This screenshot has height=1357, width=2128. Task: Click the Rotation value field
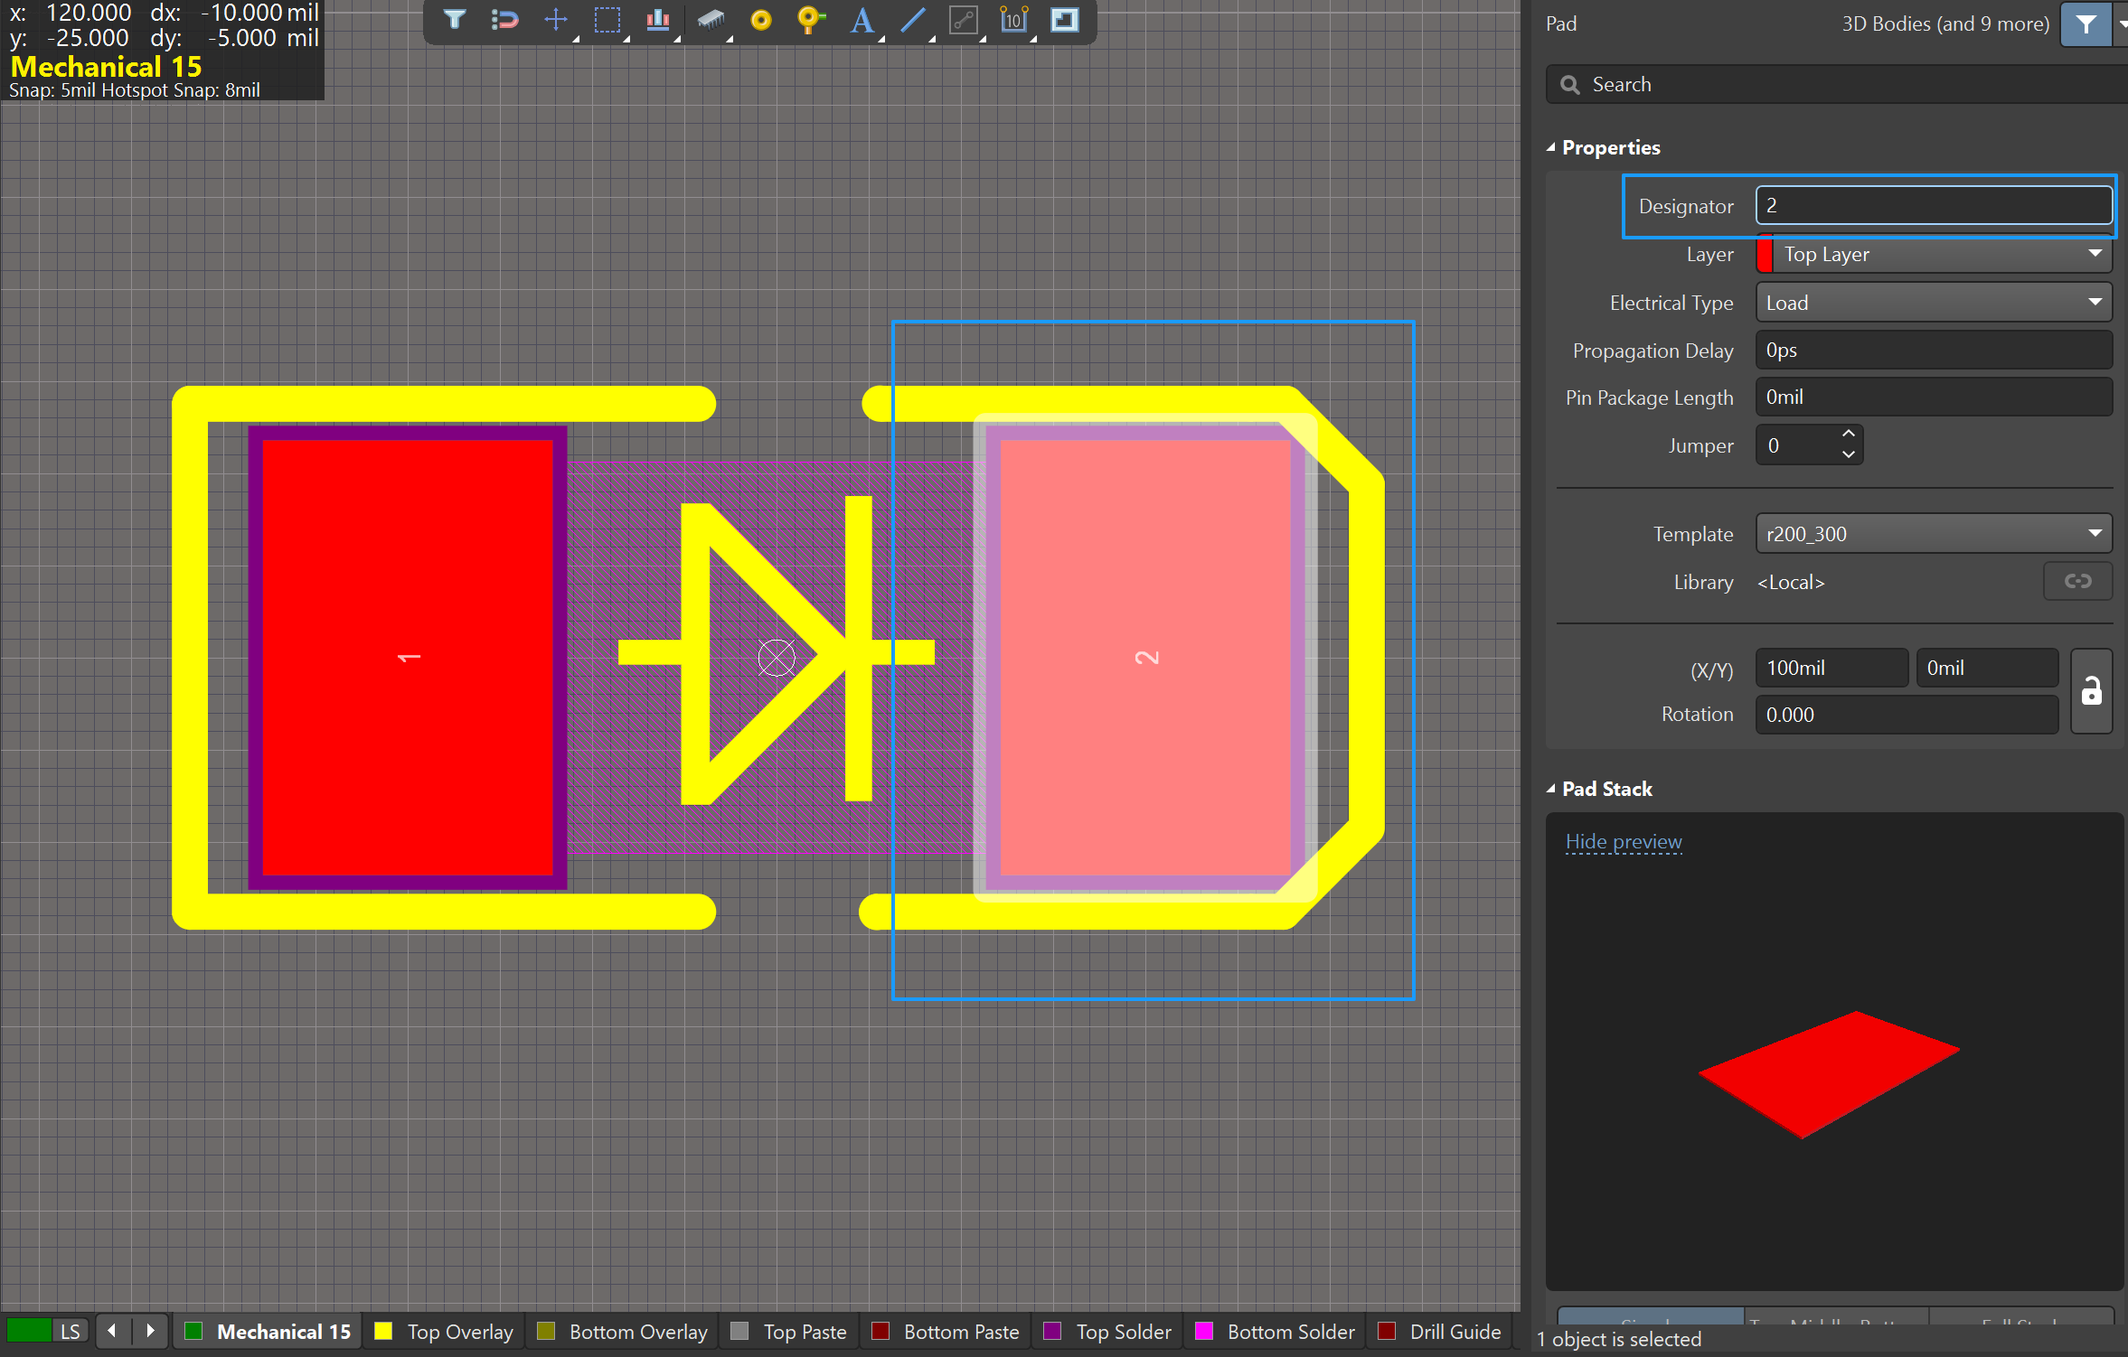pos(1906,715)
